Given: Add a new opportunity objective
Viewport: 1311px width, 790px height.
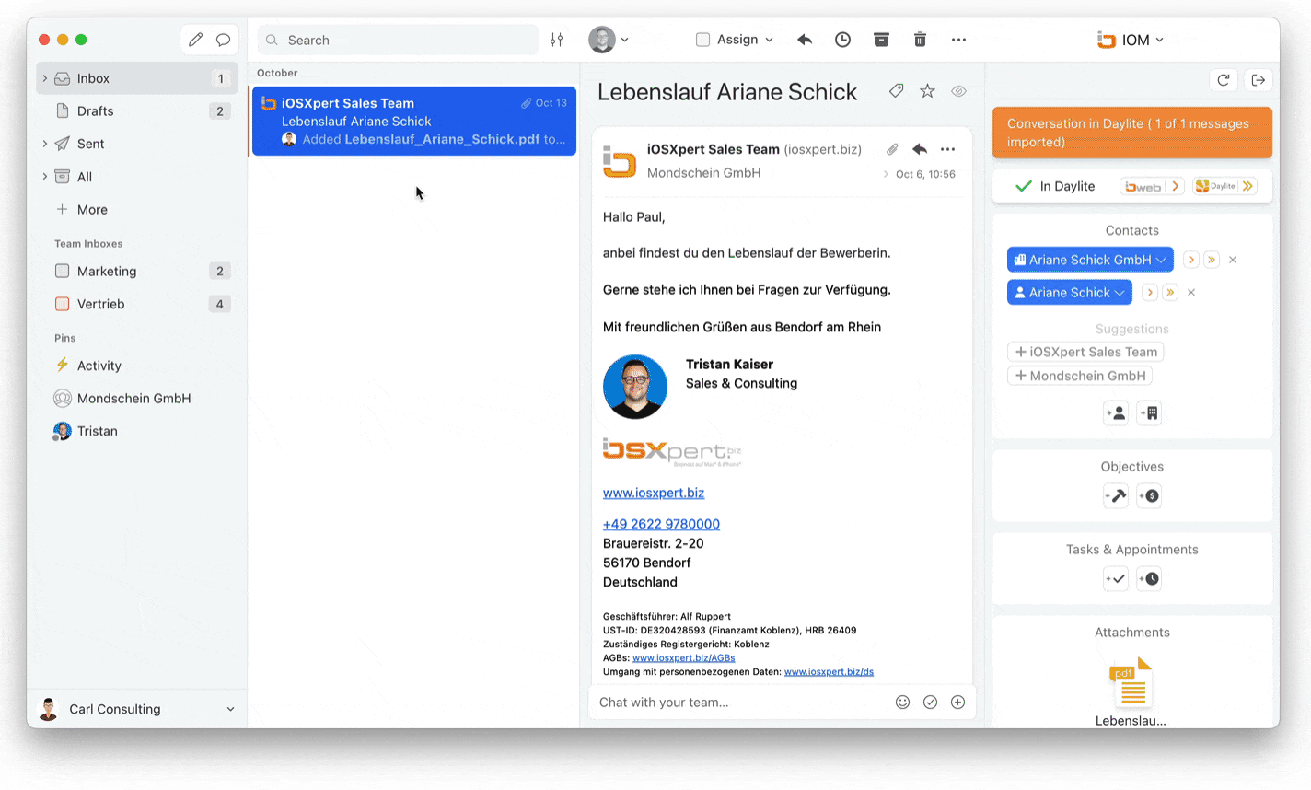Looking at the screenshot, I should click(x=1149, y=496).
